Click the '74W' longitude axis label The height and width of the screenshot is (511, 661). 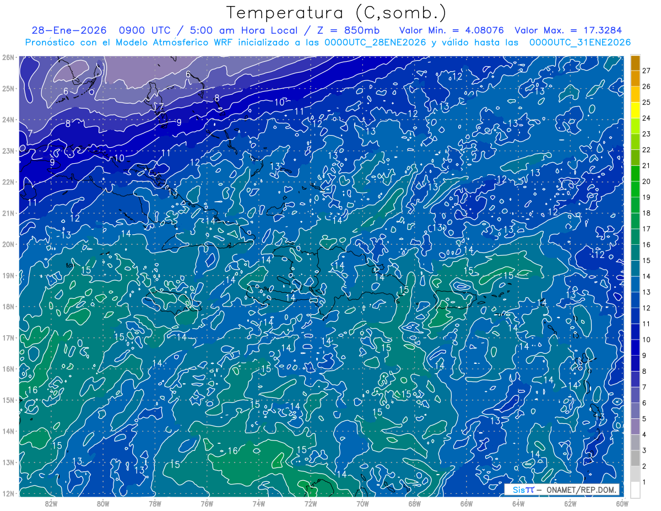258,503
